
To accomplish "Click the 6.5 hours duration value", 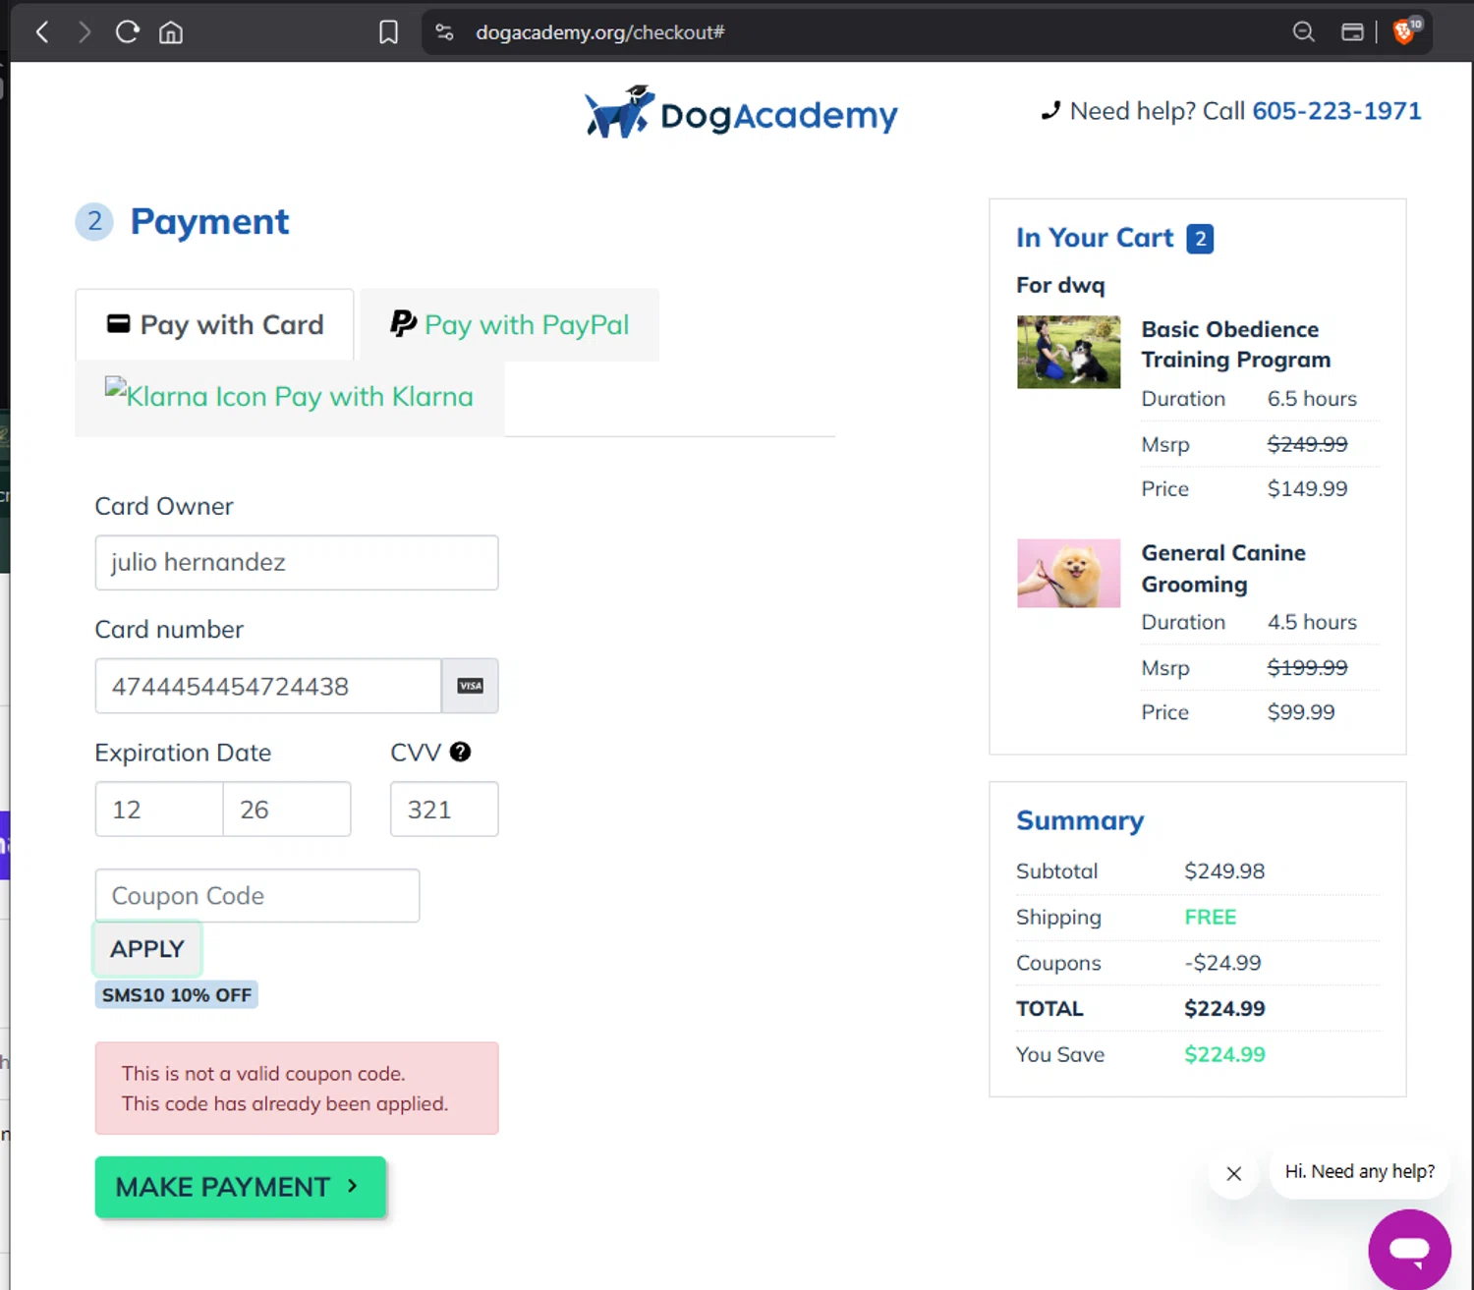I will point(1312,399).
